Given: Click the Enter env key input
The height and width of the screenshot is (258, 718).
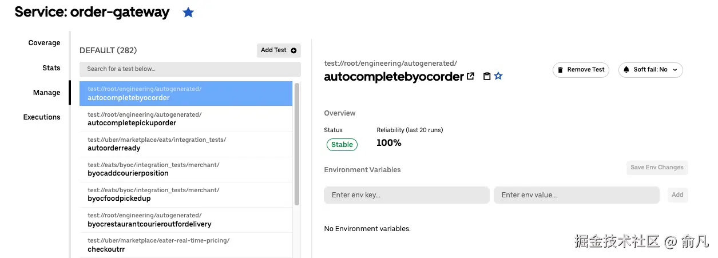Looking at the screenshot, I should [406, 195].
